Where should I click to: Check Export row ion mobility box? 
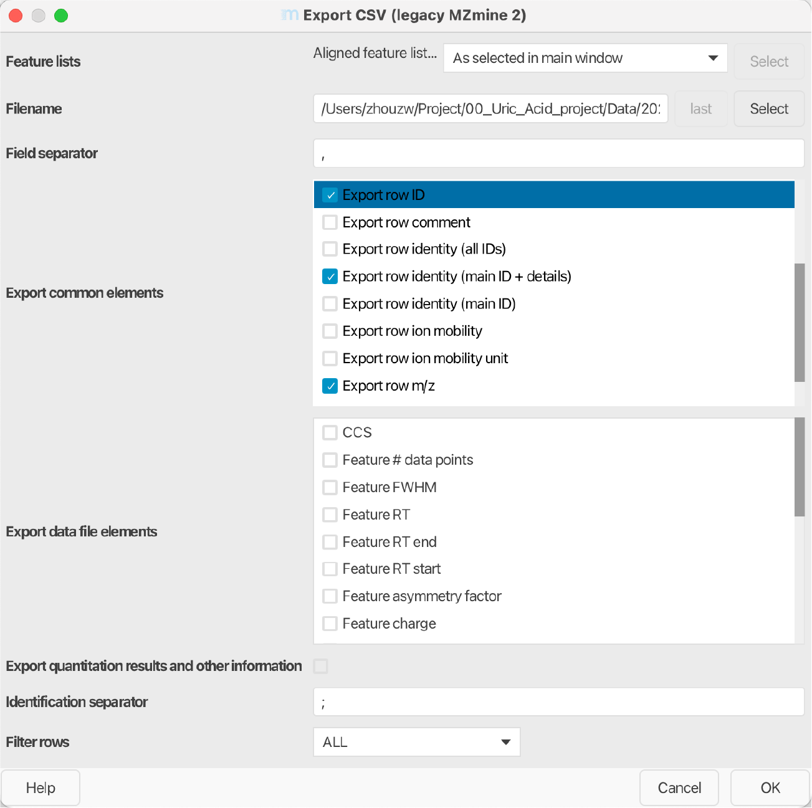click(330, 331)
